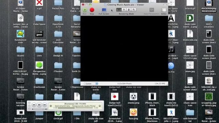Viewport: 219px width, 123px height.
Task: Select the Pocket Pets folder
Action: coord(58,3)
